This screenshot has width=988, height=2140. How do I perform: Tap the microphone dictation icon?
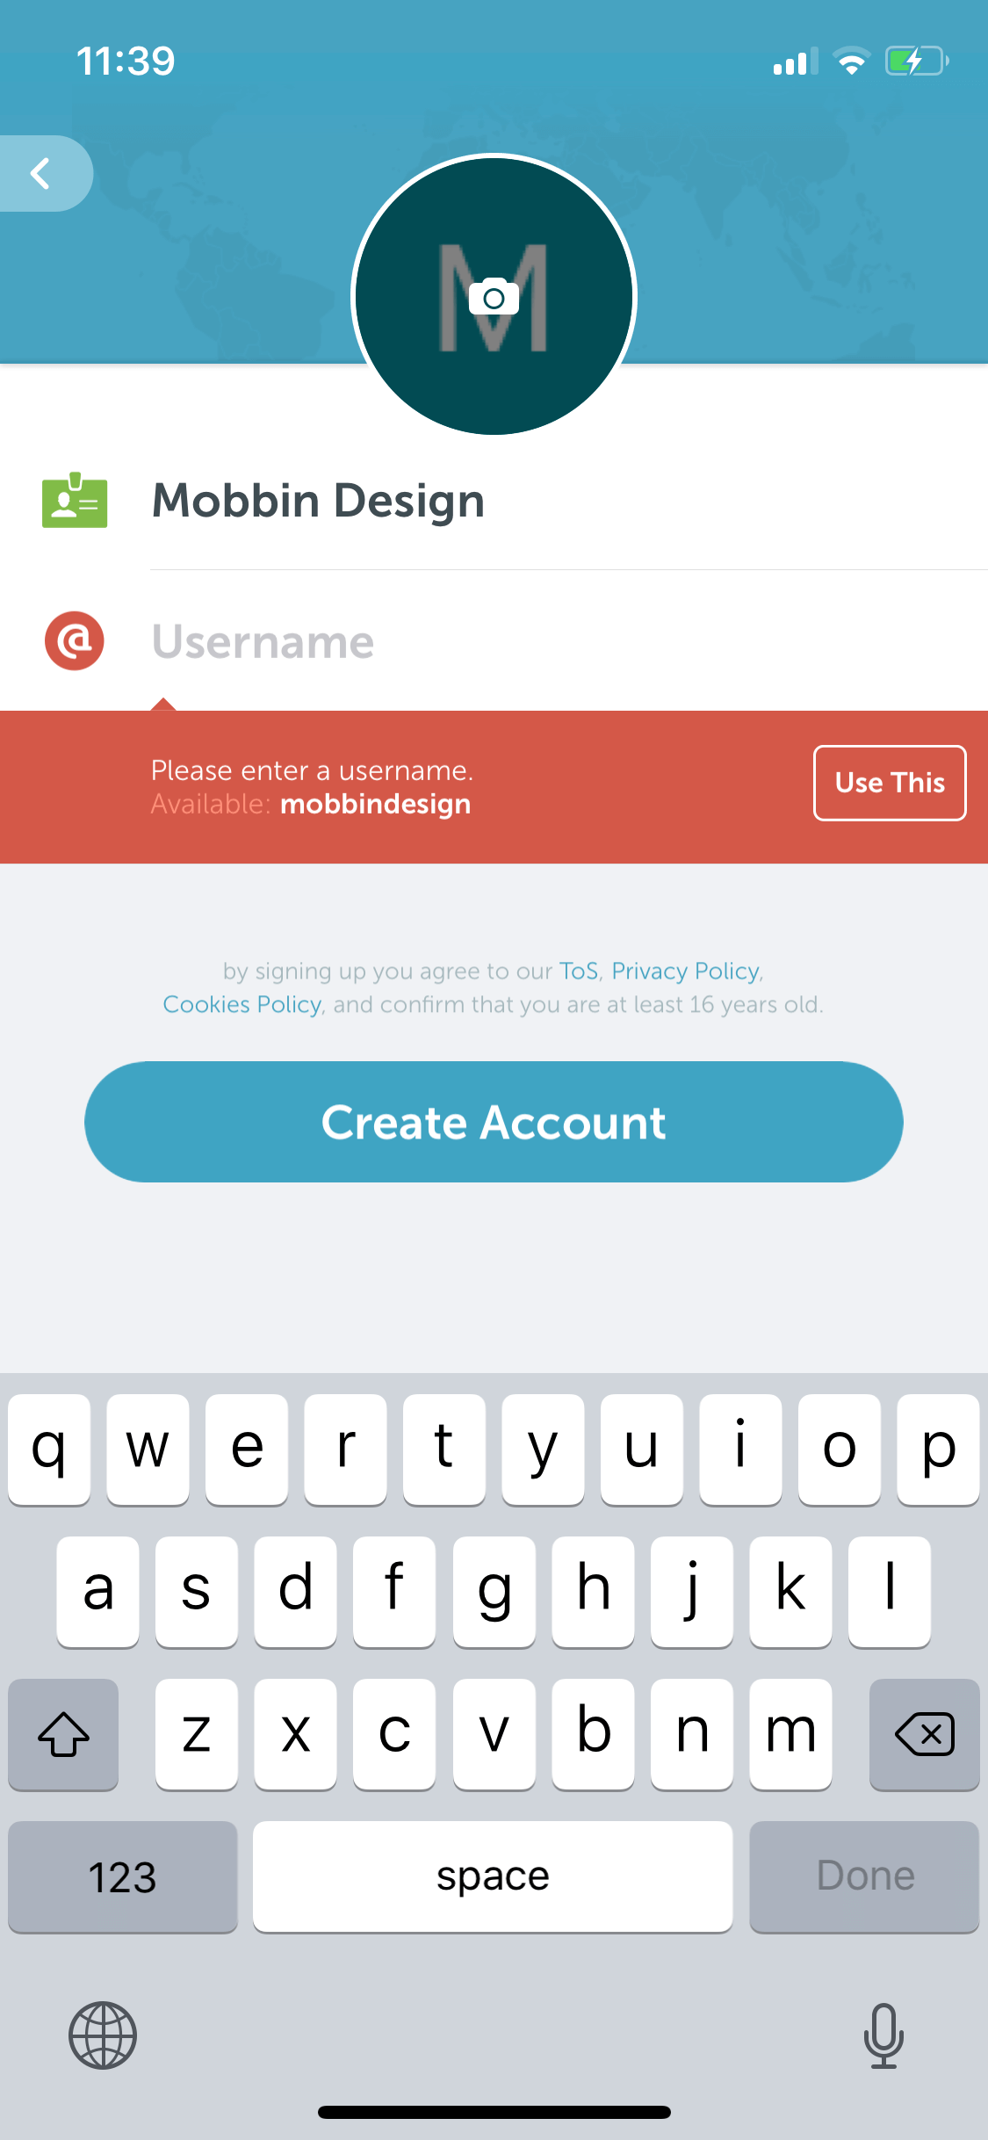click(x=883, y=2035)
